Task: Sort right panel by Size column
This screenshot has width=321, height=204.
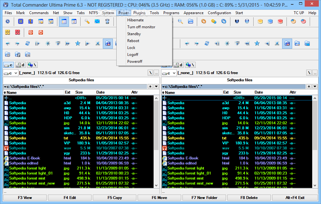Action: (243, 92)
